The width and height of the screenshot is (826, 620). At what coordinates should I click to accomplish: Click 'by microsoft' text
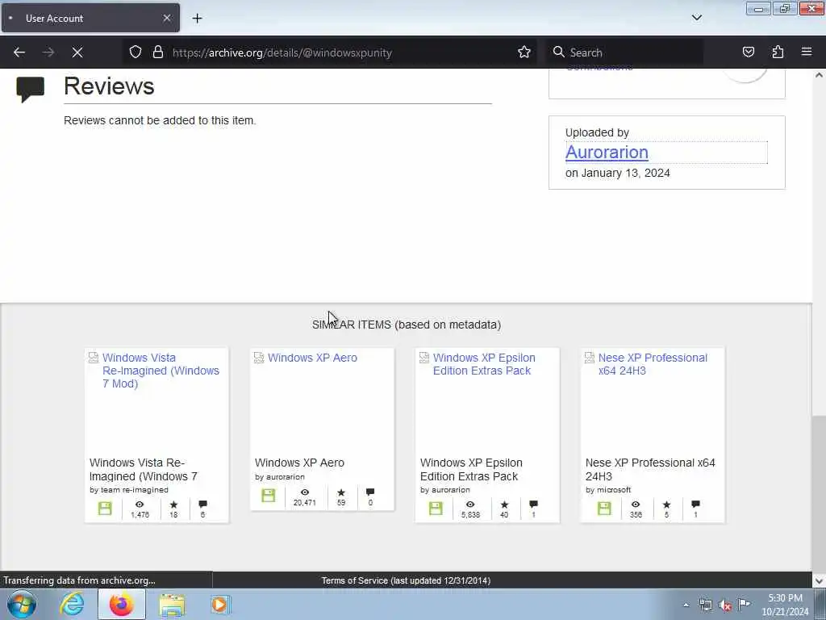point(608,490)
